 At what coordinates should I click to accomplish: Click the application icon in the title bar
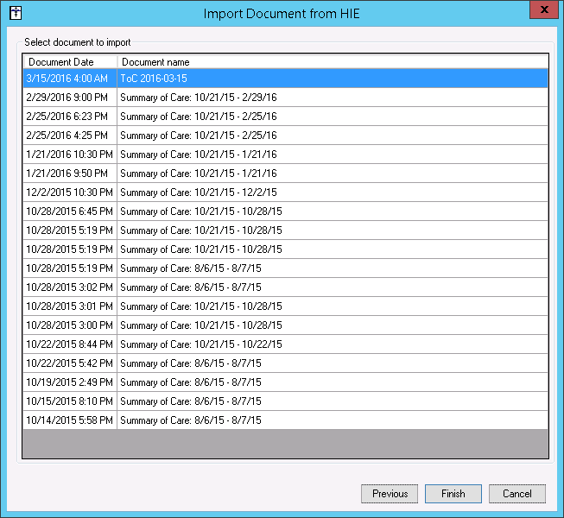point(15,13)
